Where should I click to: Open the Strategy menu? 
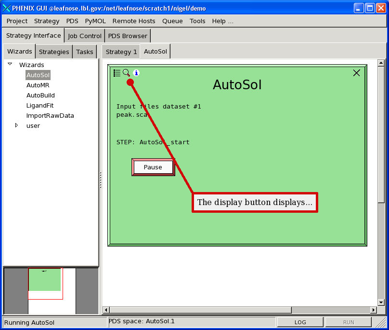47,21
